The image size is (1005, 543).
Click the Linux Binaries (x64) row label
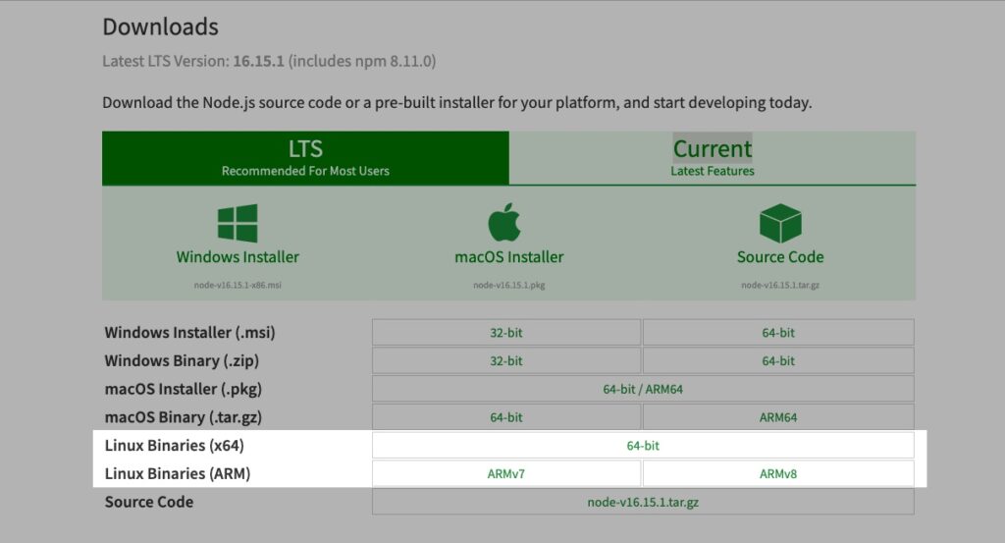coord(175,446)
